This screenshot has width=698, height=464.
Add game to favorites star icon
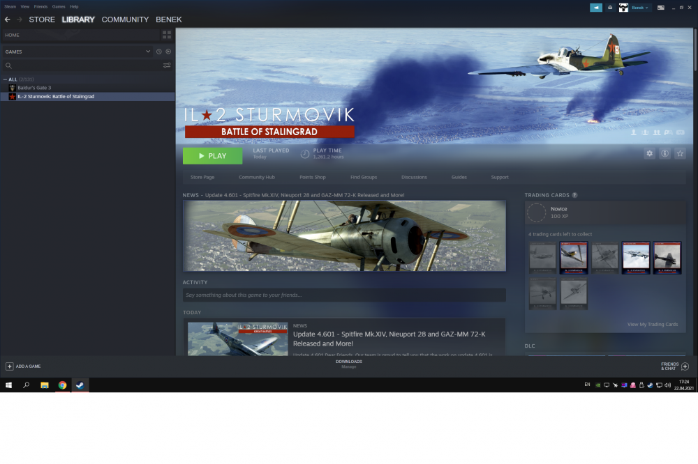pyautogui.click(x=680, y=153)
